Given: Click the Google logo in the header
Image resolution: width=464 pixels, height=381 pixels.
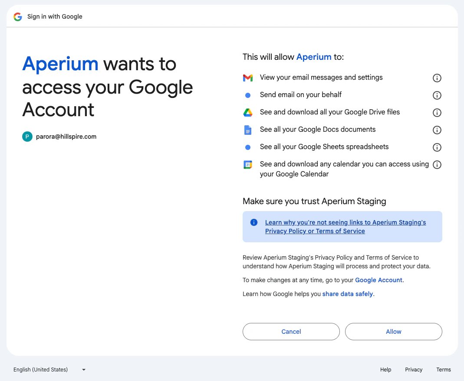Looking at the screenshot, I should point(18,17).
